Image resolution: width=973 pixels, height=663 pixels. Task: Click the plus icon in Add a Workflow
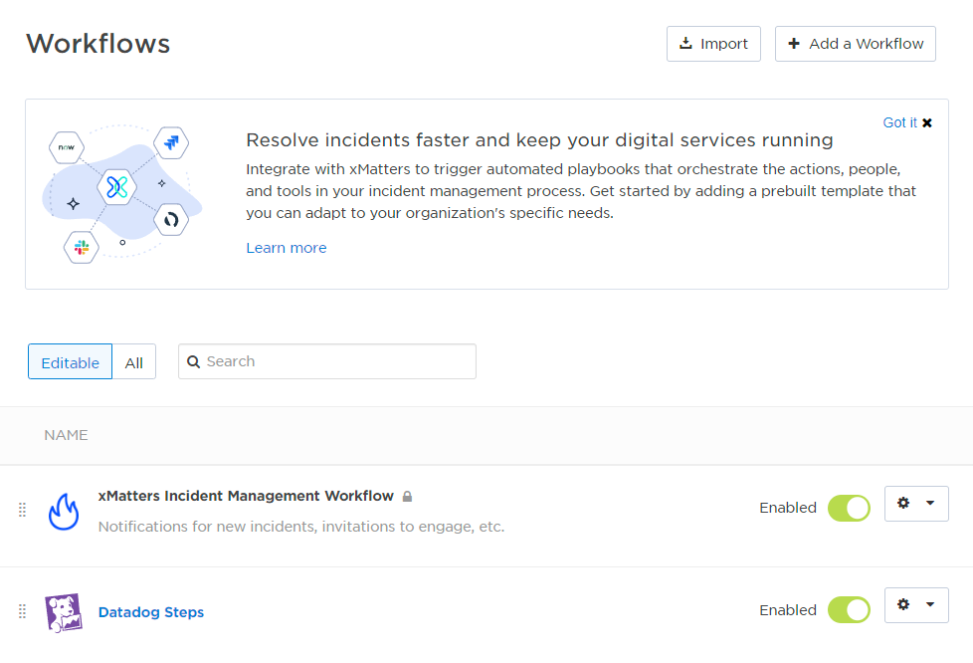pos(794,44)
